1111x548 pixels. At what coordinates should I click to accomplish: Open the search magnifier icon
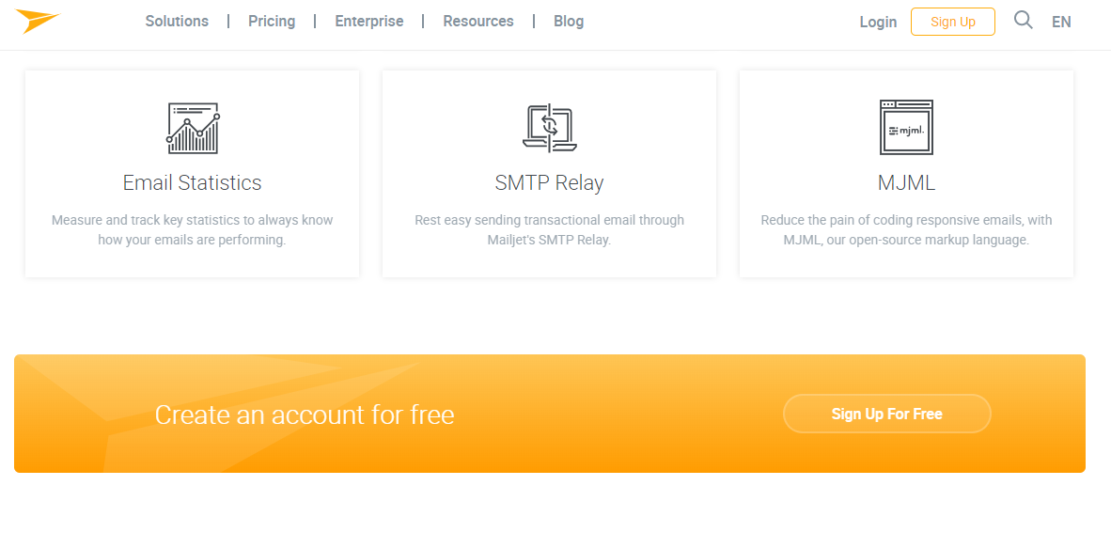(x=1024, y=20)
